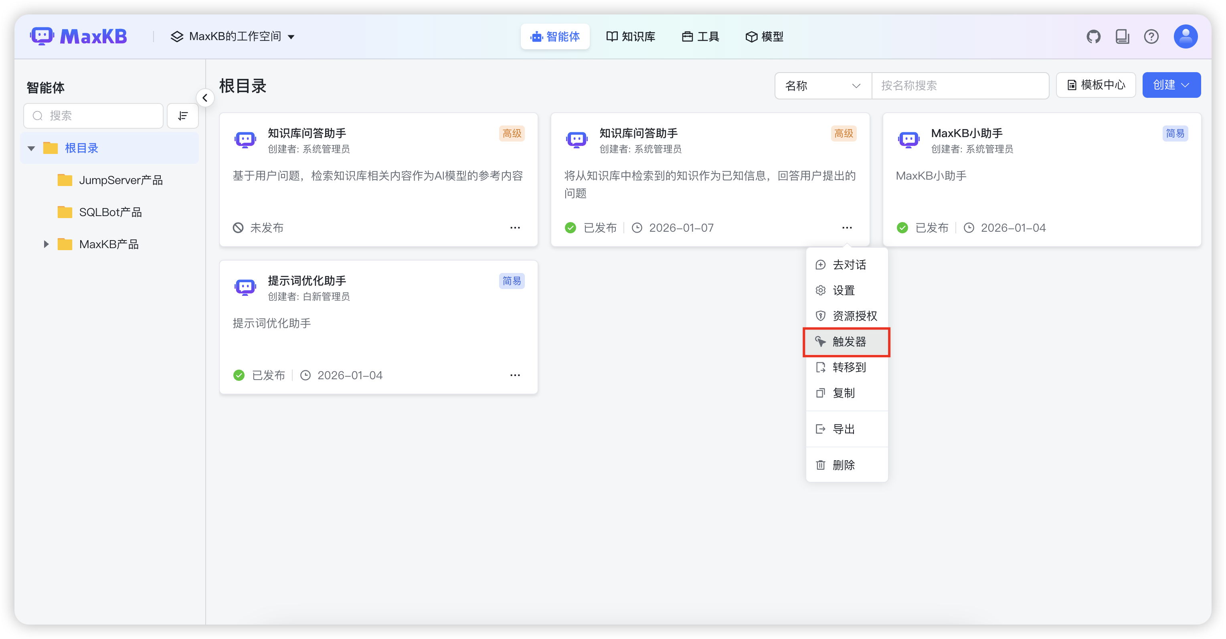Click the user avatar in the top-right corner
The image size is (1226, 639).
(1186, 36)
